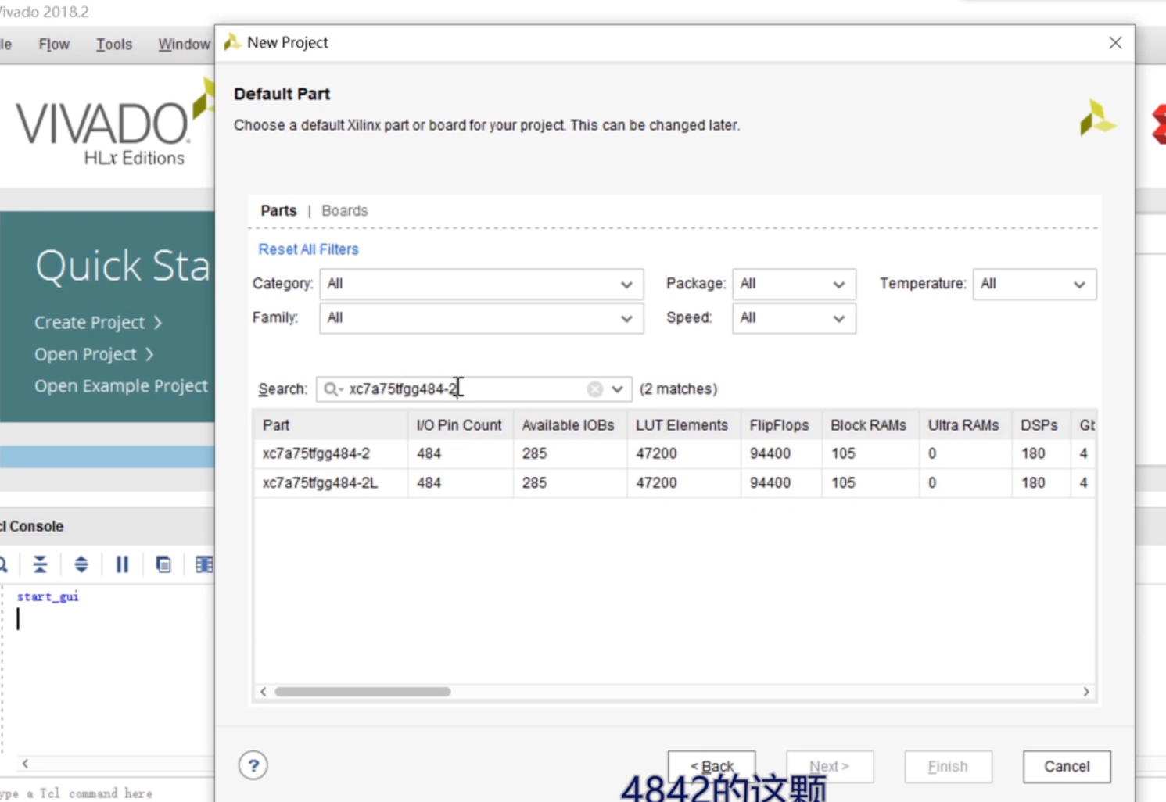This screenshot has height=802, width=1166.
Task: Sort by LUT Elements column header
Action: [683, 425]
